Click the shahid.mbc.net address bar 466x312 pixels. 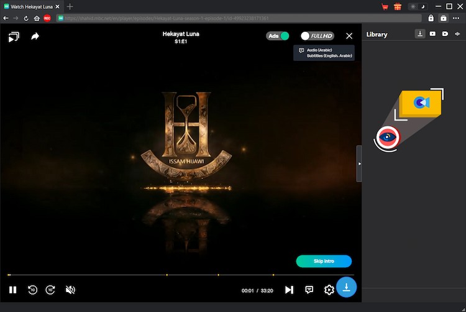click(x=239, y=19)
